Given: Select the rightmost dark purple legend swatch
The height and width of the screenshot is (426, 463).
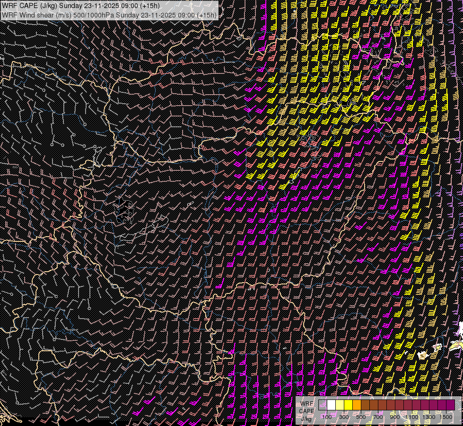Looking at the screenshot, I should [x=450, y=405].
